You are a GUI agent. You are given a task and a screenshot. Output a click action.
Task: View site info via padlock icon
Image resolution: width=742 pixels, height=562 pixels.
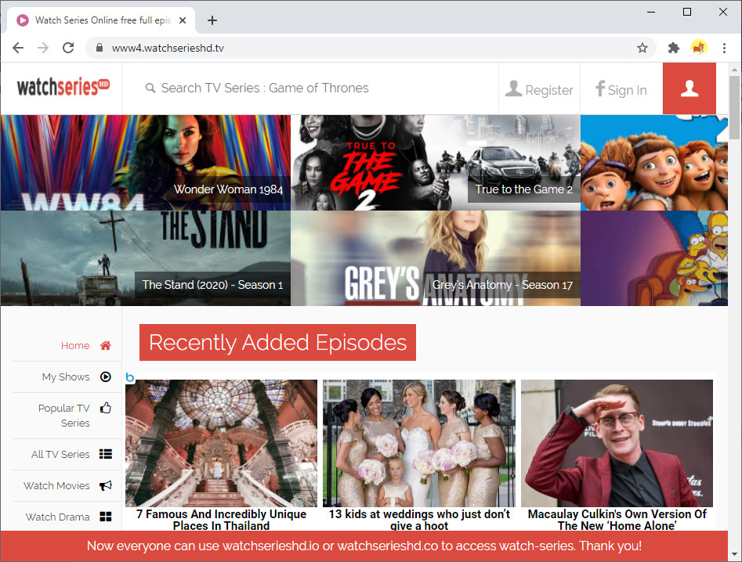click(99, 48)
